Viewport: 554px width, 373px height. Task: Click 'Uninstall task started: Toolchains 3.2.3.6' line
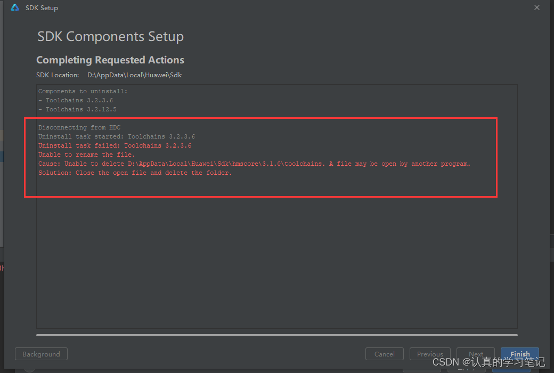[117, 136]
